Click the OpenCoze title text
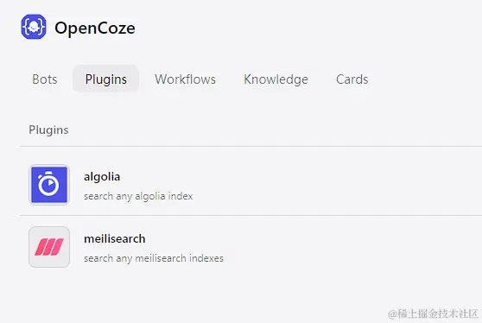This screenshot has width=482, height=323. [x=95, y=28]
